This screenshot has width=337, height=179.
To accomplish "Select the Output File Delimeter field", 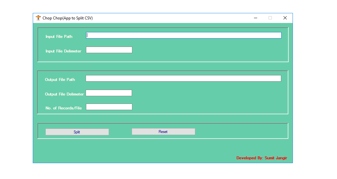I will click(x=109, y=93).
